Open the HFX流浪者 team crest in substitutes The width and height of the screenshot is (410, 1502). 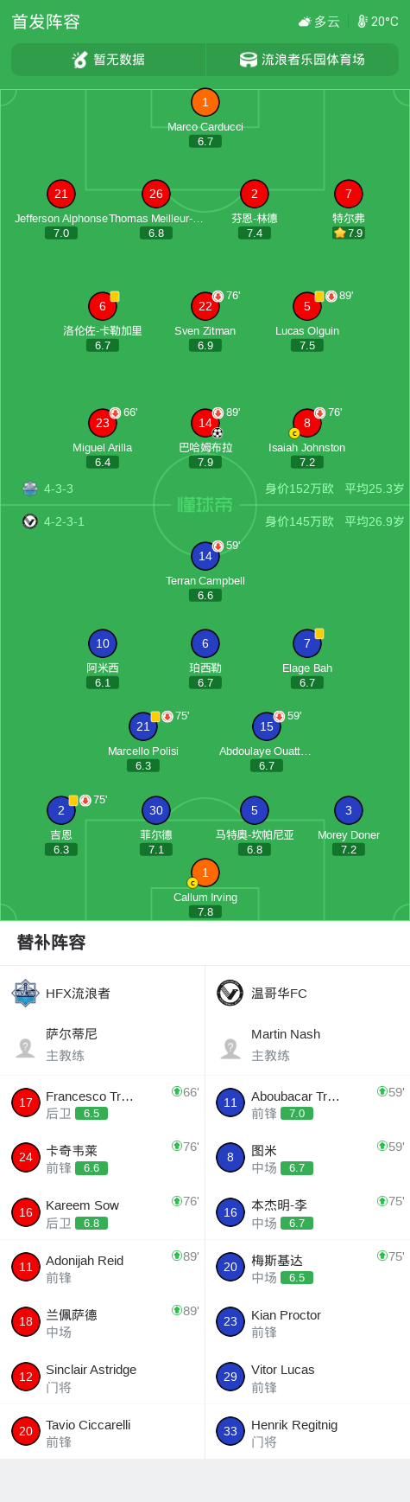26,993
